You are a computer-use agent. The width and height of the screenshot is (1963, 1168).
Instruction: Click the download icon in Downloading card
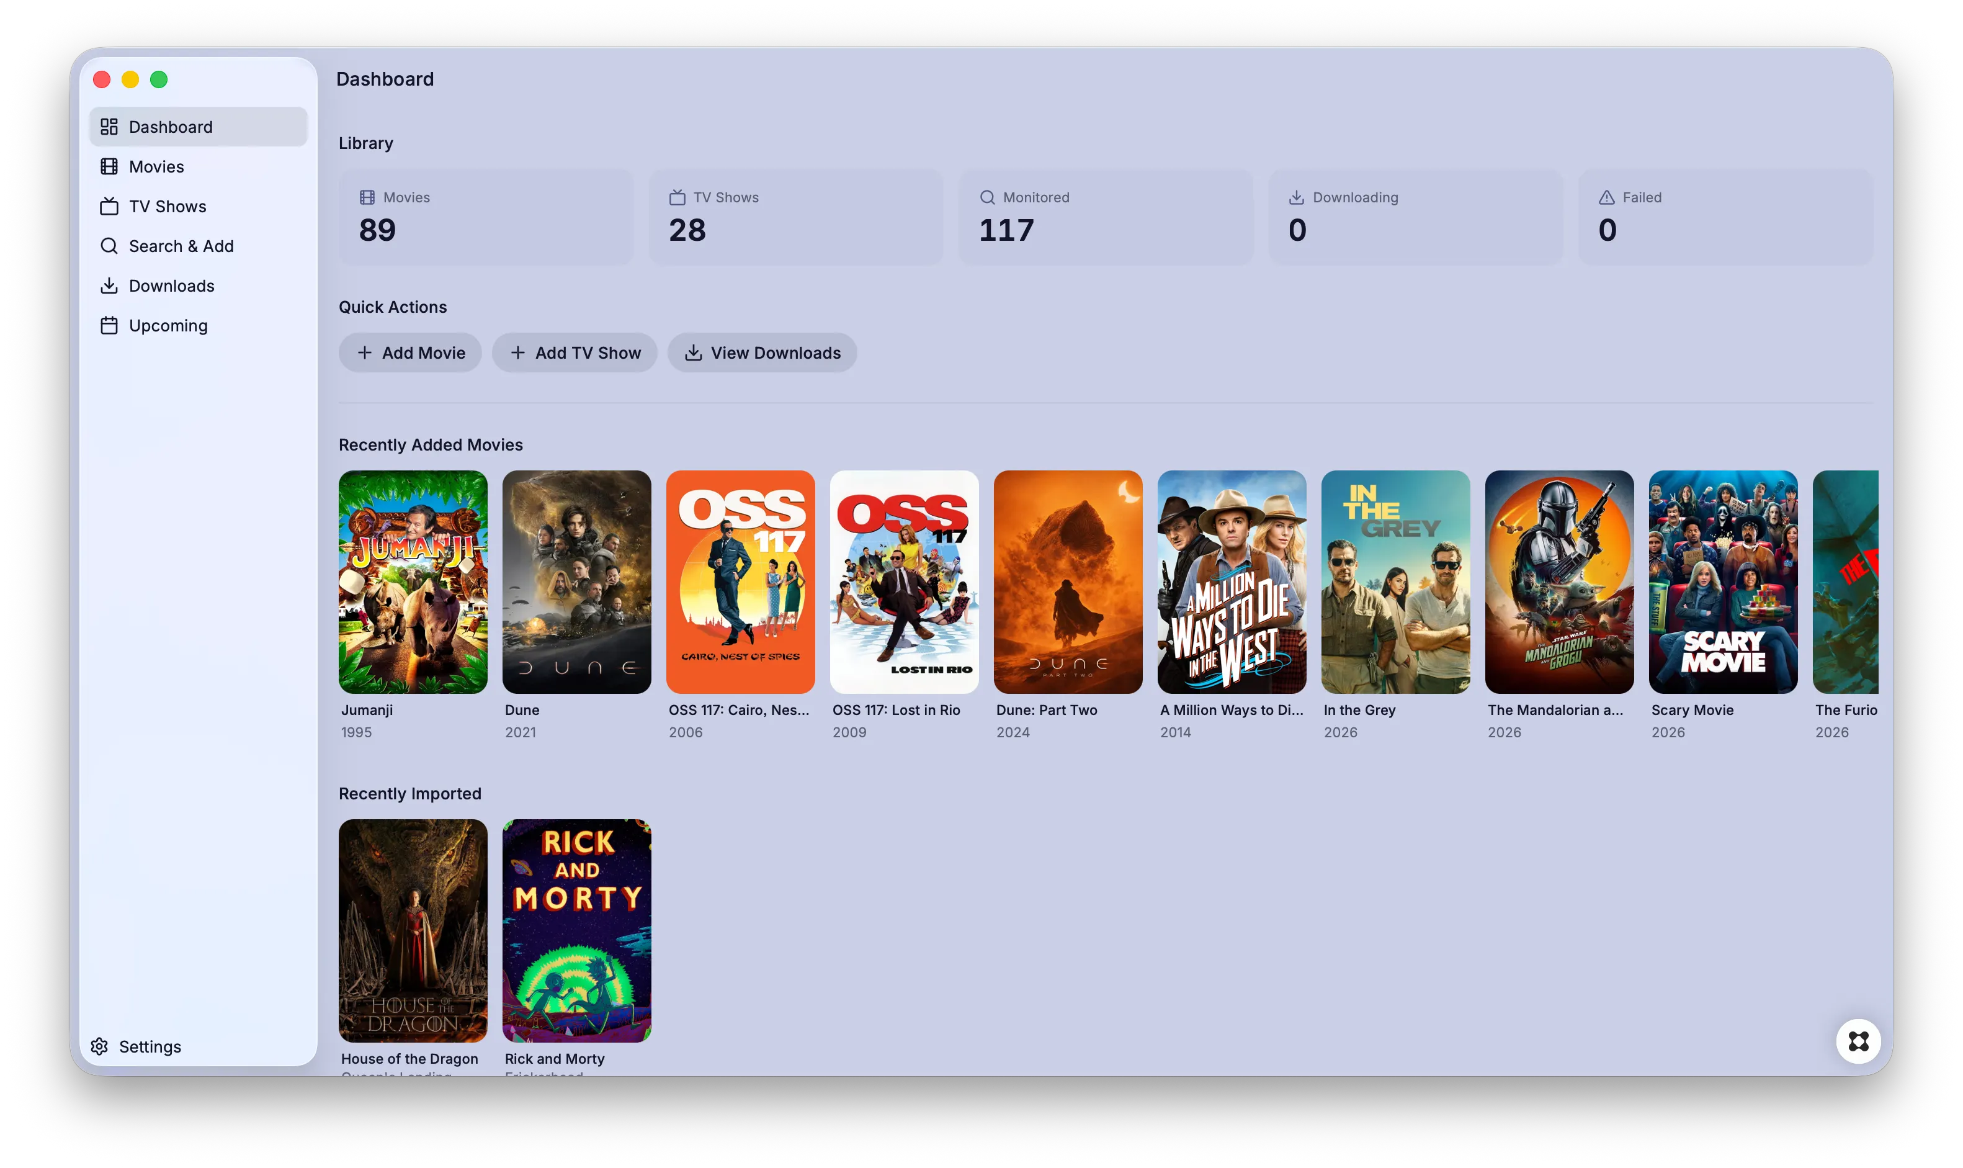[1297, 197]
